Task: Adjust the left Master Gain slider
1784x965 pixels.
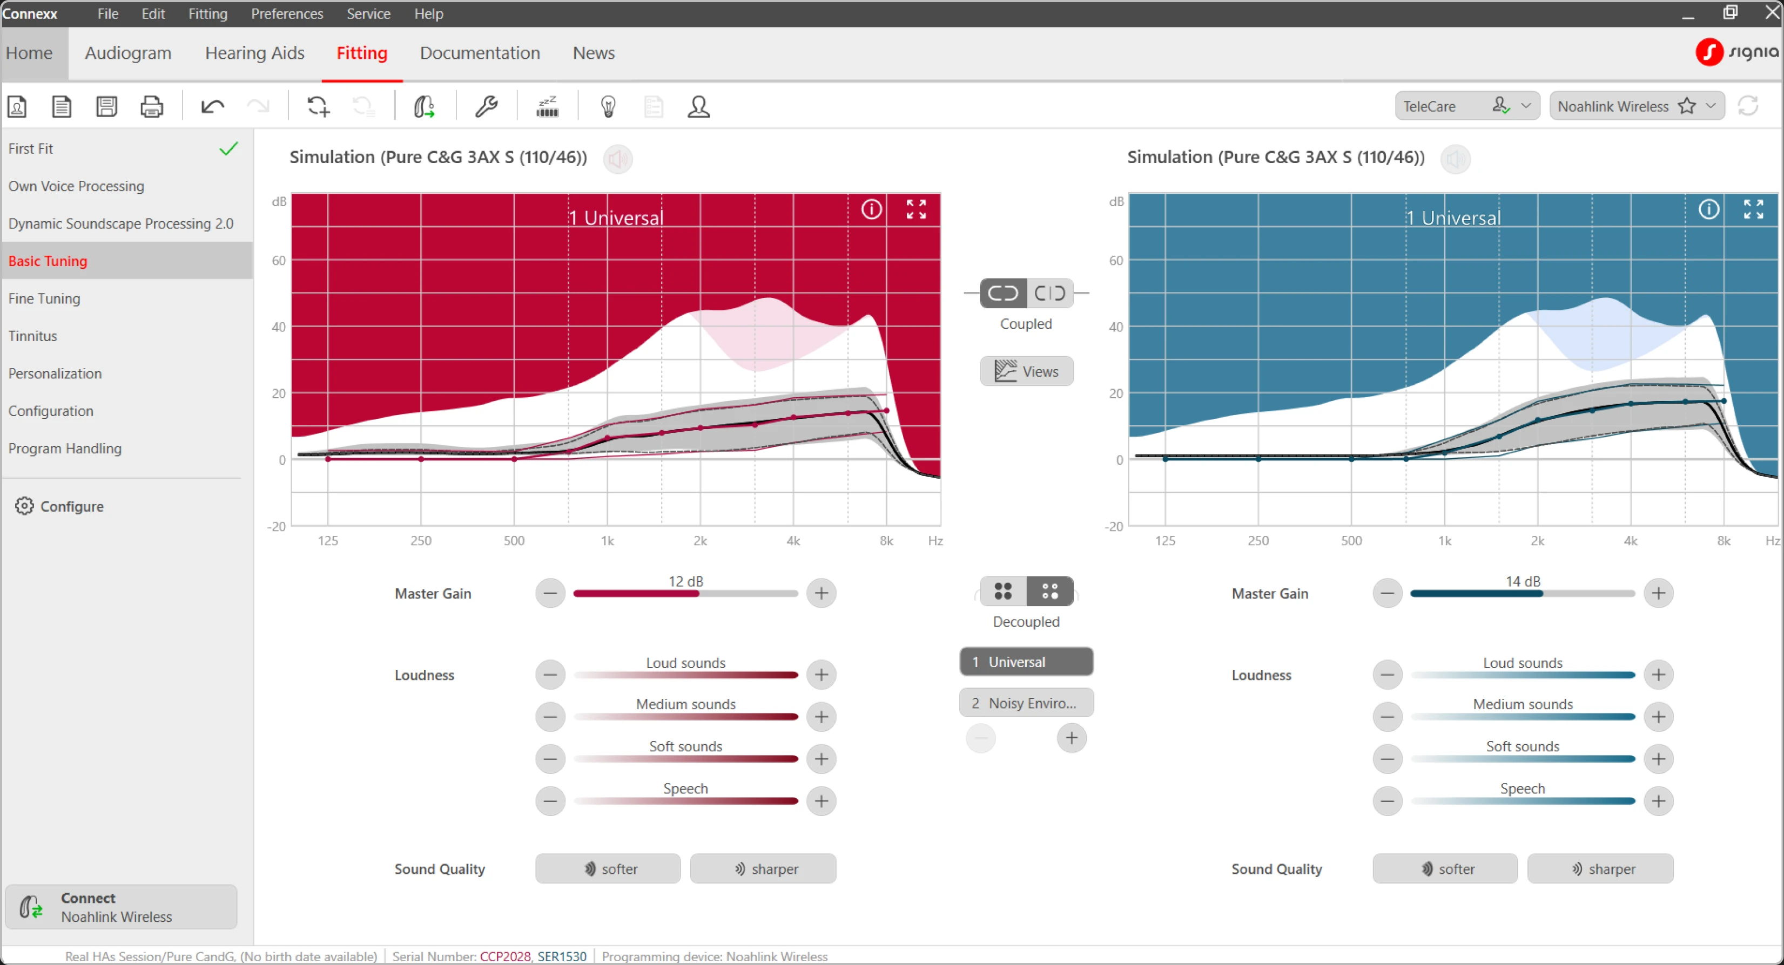Action: pos(685,594)
